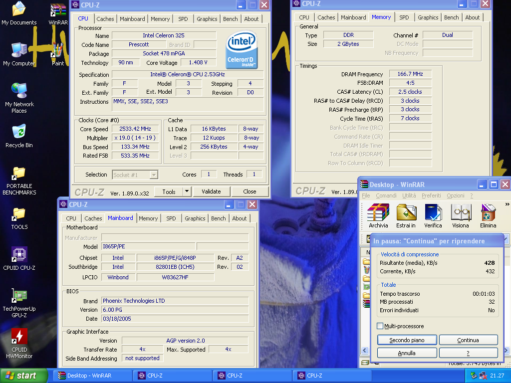Click the motherboard Model field I865P/PE

[x=148, y=246]
